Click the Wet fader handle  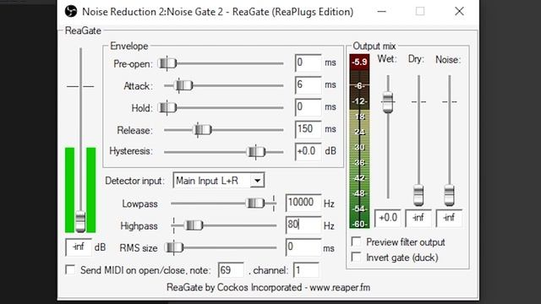(x=388, y=102)
